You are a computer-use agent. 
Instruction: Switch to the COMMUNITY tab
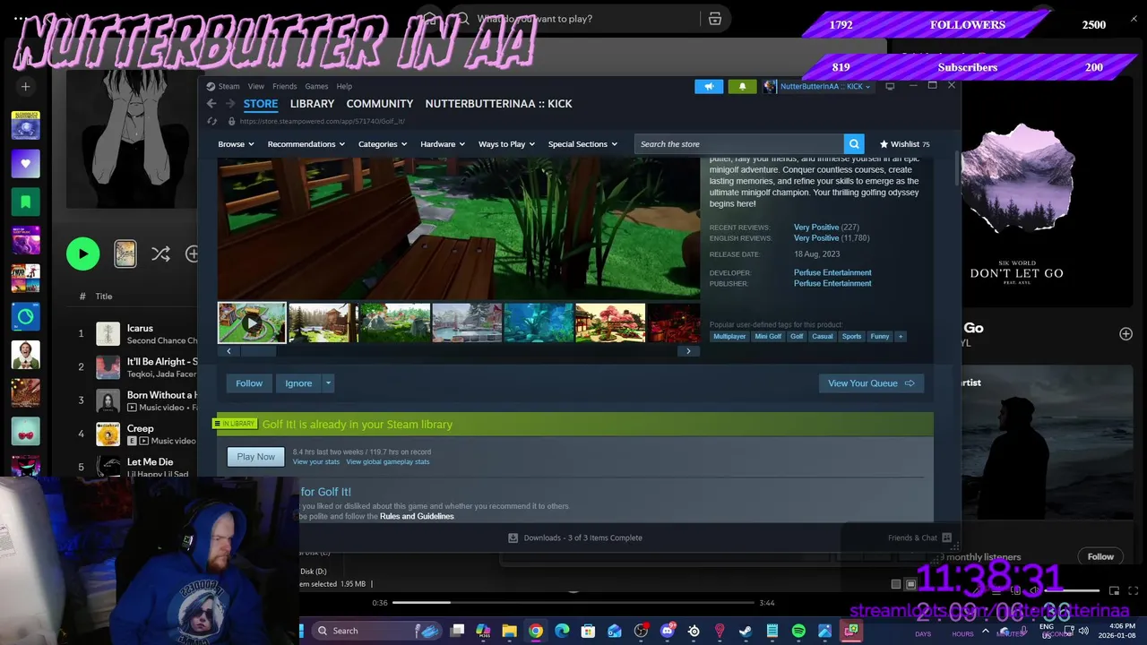coord(380,104)
